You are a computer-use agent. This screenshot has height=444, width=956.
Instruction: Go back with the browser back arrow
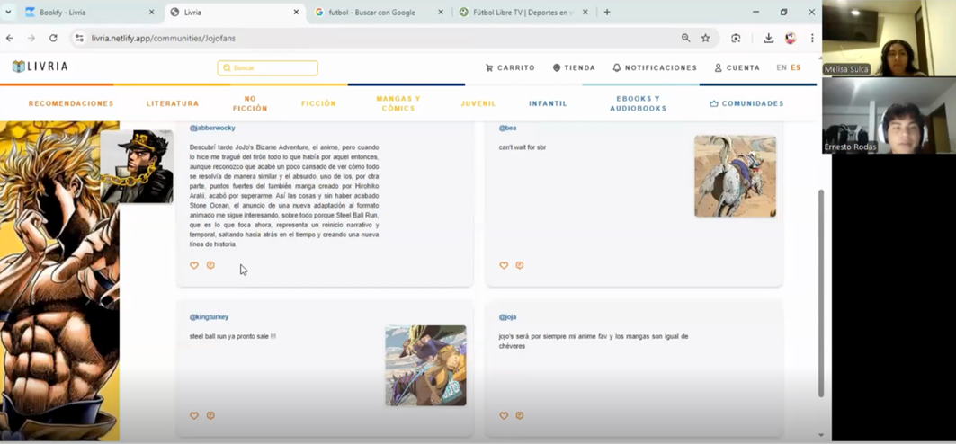[10, 38]
